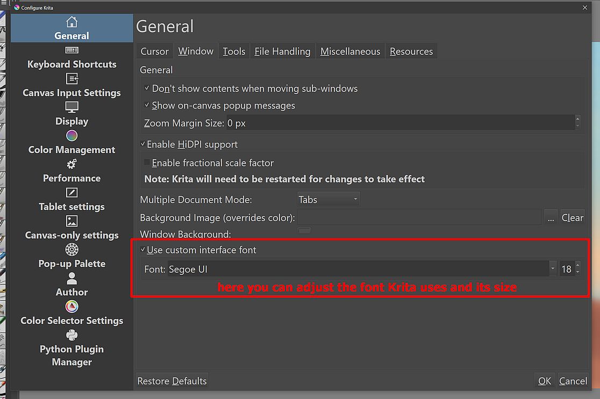Open Keyboard Shortcuts keyboard icon
This screenshot has width=600, height=399.
pos(72,50)
